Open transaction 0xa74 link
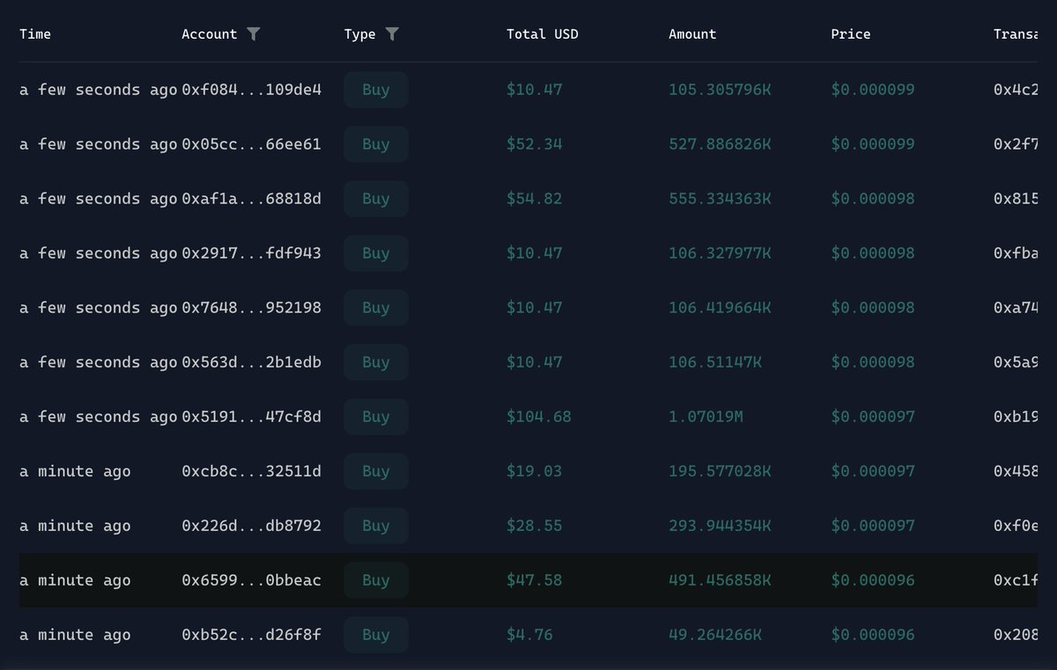1057x670 pixels. pyautogui.click(x=1016, y=308)
